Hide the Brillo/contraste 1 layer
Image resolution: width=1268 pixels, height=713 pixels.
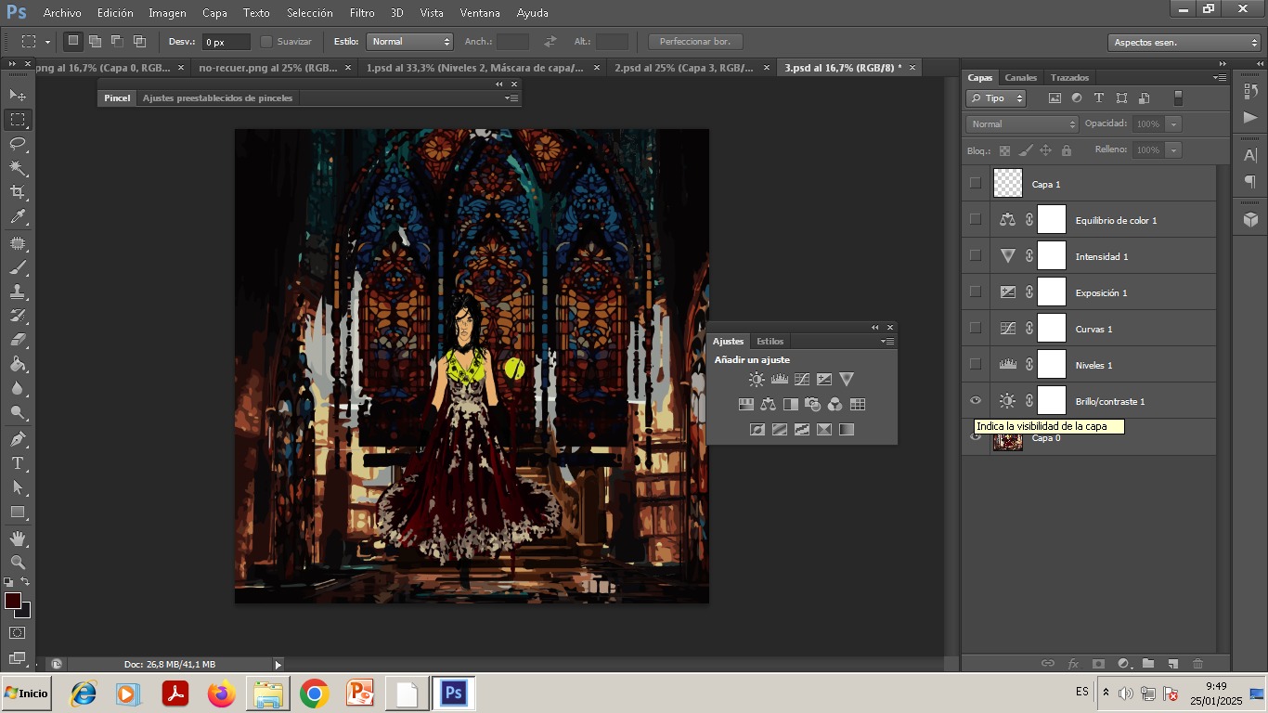click(x=975, y=400)
